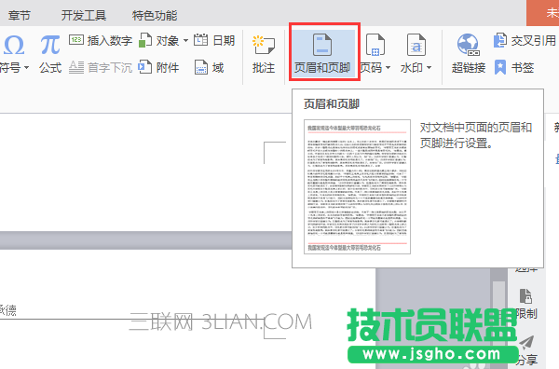
Task: Click the 水印 watermark icon
Action: tap(416, 46)
